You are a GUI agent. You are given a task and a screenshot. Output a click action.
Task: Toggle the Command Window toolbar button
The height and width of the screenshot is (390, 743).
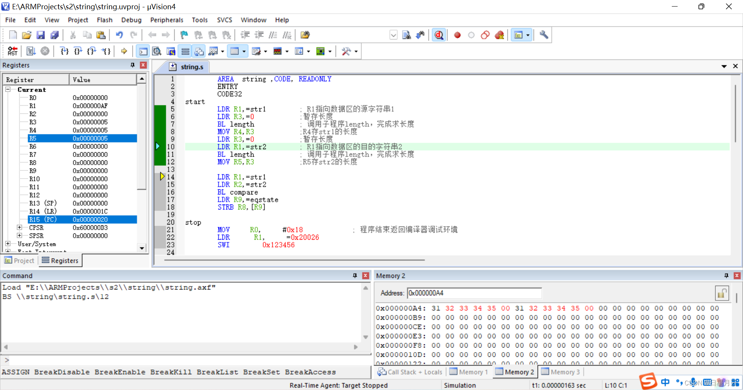(x=143, y=51)
